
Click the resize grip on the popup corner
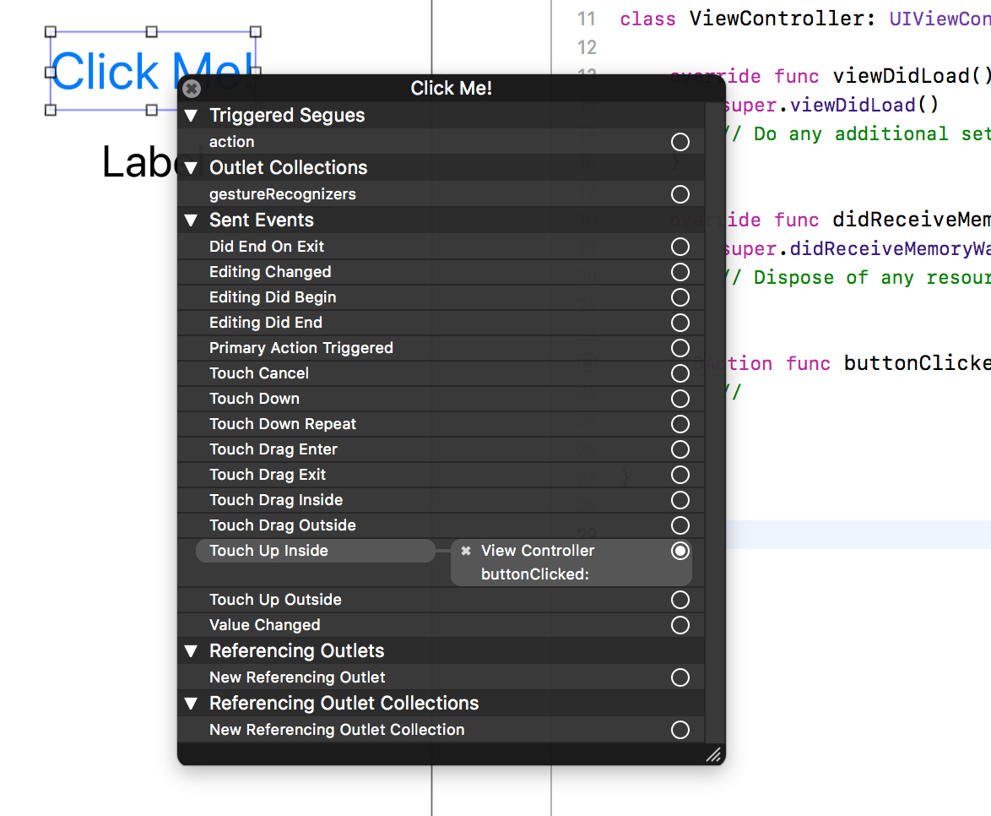(713, 754)
